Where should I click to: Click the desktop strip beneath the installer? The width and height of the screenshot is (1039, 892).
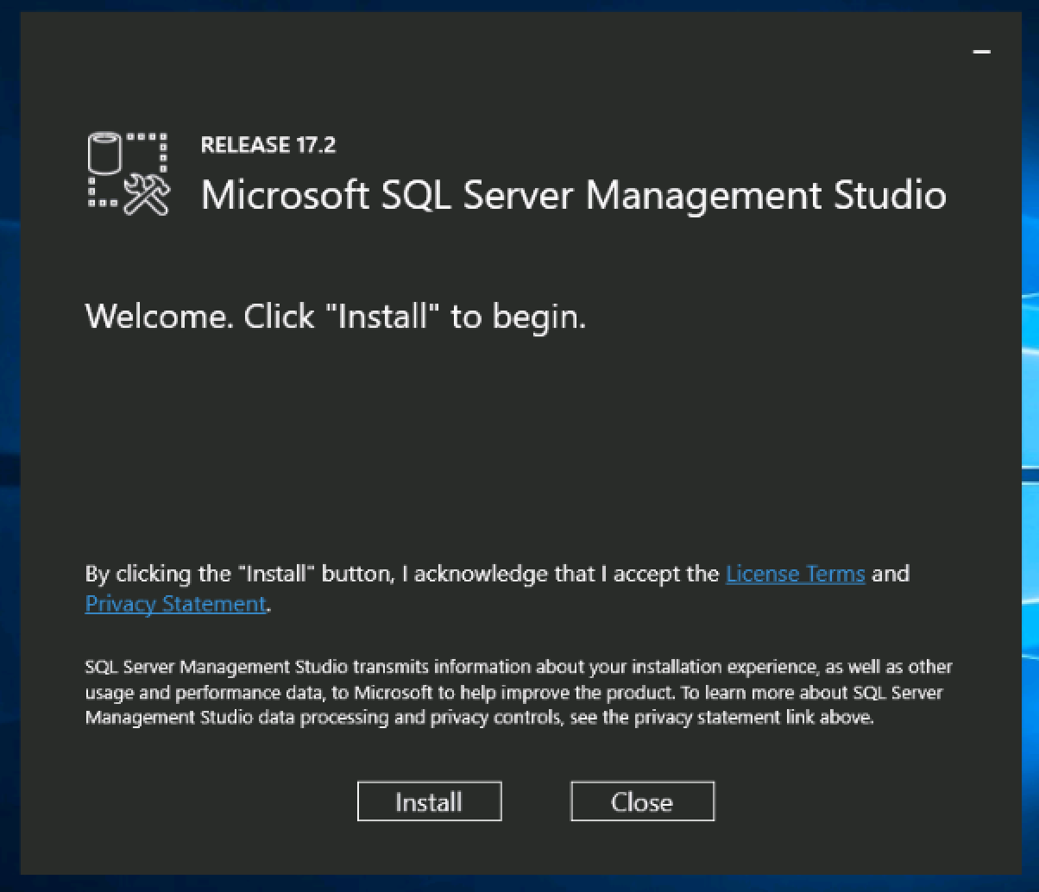click(x=518, y=884)
